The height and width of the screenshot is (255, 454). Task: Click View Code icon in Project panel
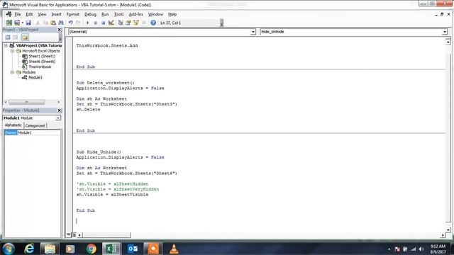[8, 38]
